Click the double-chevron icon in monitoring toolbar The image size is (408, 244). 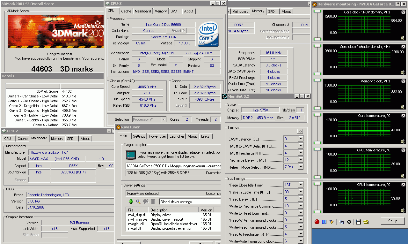tap(349, 222)
